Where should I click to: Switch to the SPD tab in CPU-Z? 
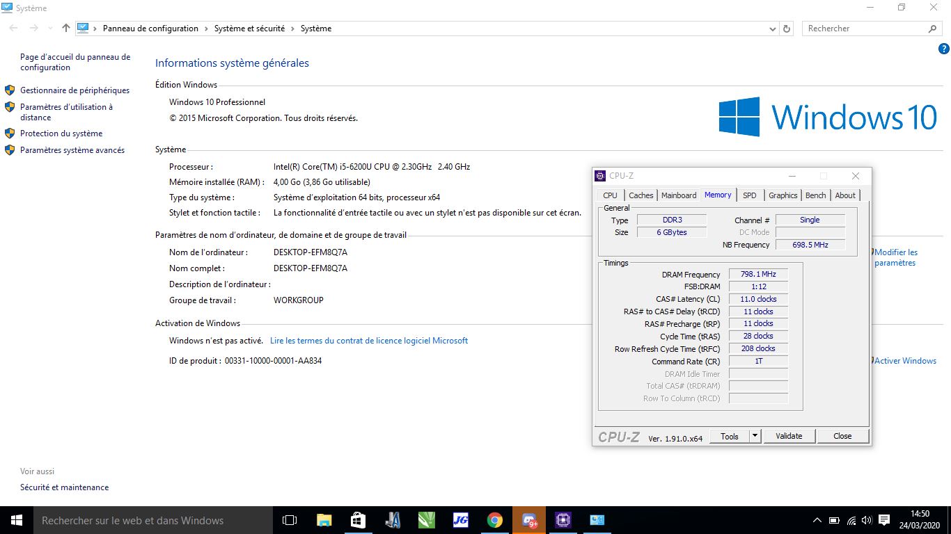749,195
